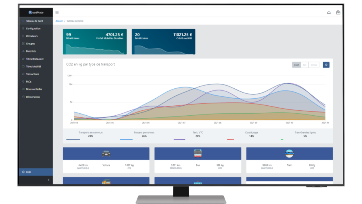Click the bell icon in top bar
This screenshot has height=204, width=362.
[329, 12]
